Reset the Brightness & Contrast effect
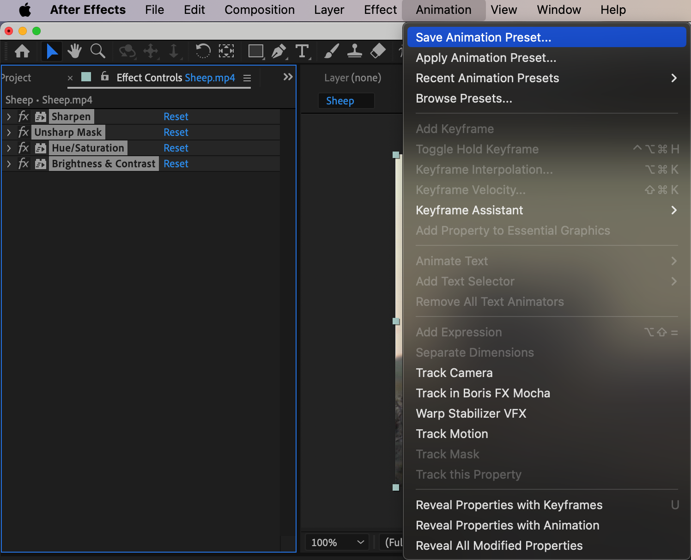 176,164
